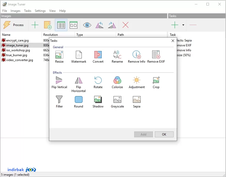Sort by the Name column header
The width and height of the screenshot is (226, 177).
(21, 35)
